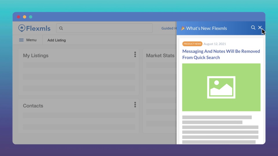Click the August 12, 2021 date
The image size is (278, 156).
point(215,44)
